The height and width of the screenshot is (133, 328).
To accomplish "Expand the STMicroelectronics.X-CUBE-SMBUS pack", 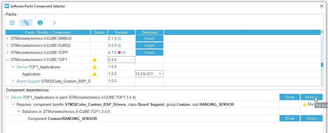I will pyautogui.click(x=7, y=39).
